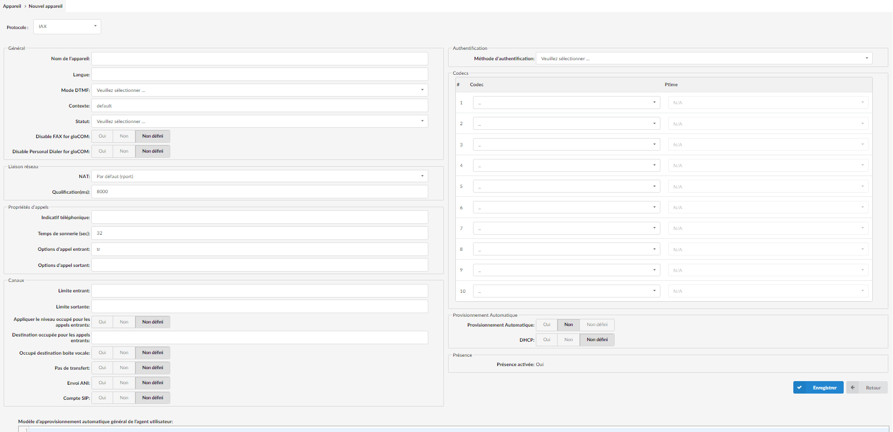Viewport: 893px width, 432px height.
Task: Click the Retour button
Action: click(x=867, y=387)
